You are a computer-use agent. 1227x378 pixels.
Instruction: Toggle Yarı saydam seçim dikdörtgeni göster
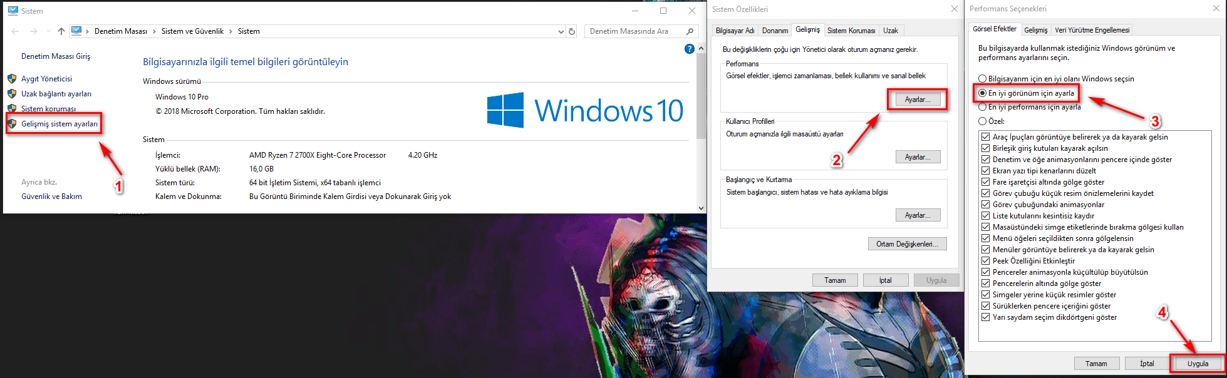click(x=986, y=317)
